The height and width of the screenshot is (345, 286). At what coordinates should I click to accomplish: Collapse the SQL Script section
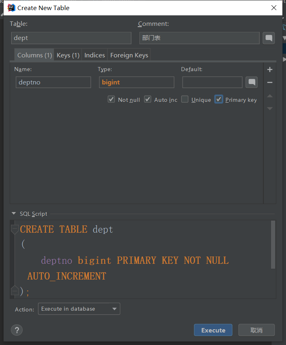point(14,214)
